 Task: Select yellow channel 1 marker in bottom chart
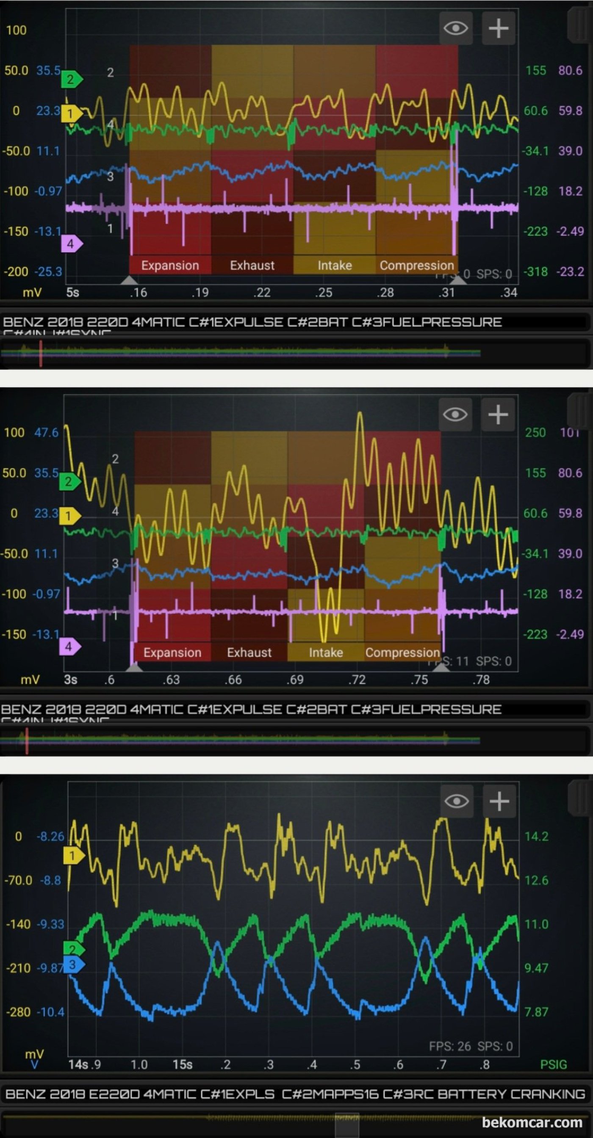pyautogui.click(x=74, y=856)
